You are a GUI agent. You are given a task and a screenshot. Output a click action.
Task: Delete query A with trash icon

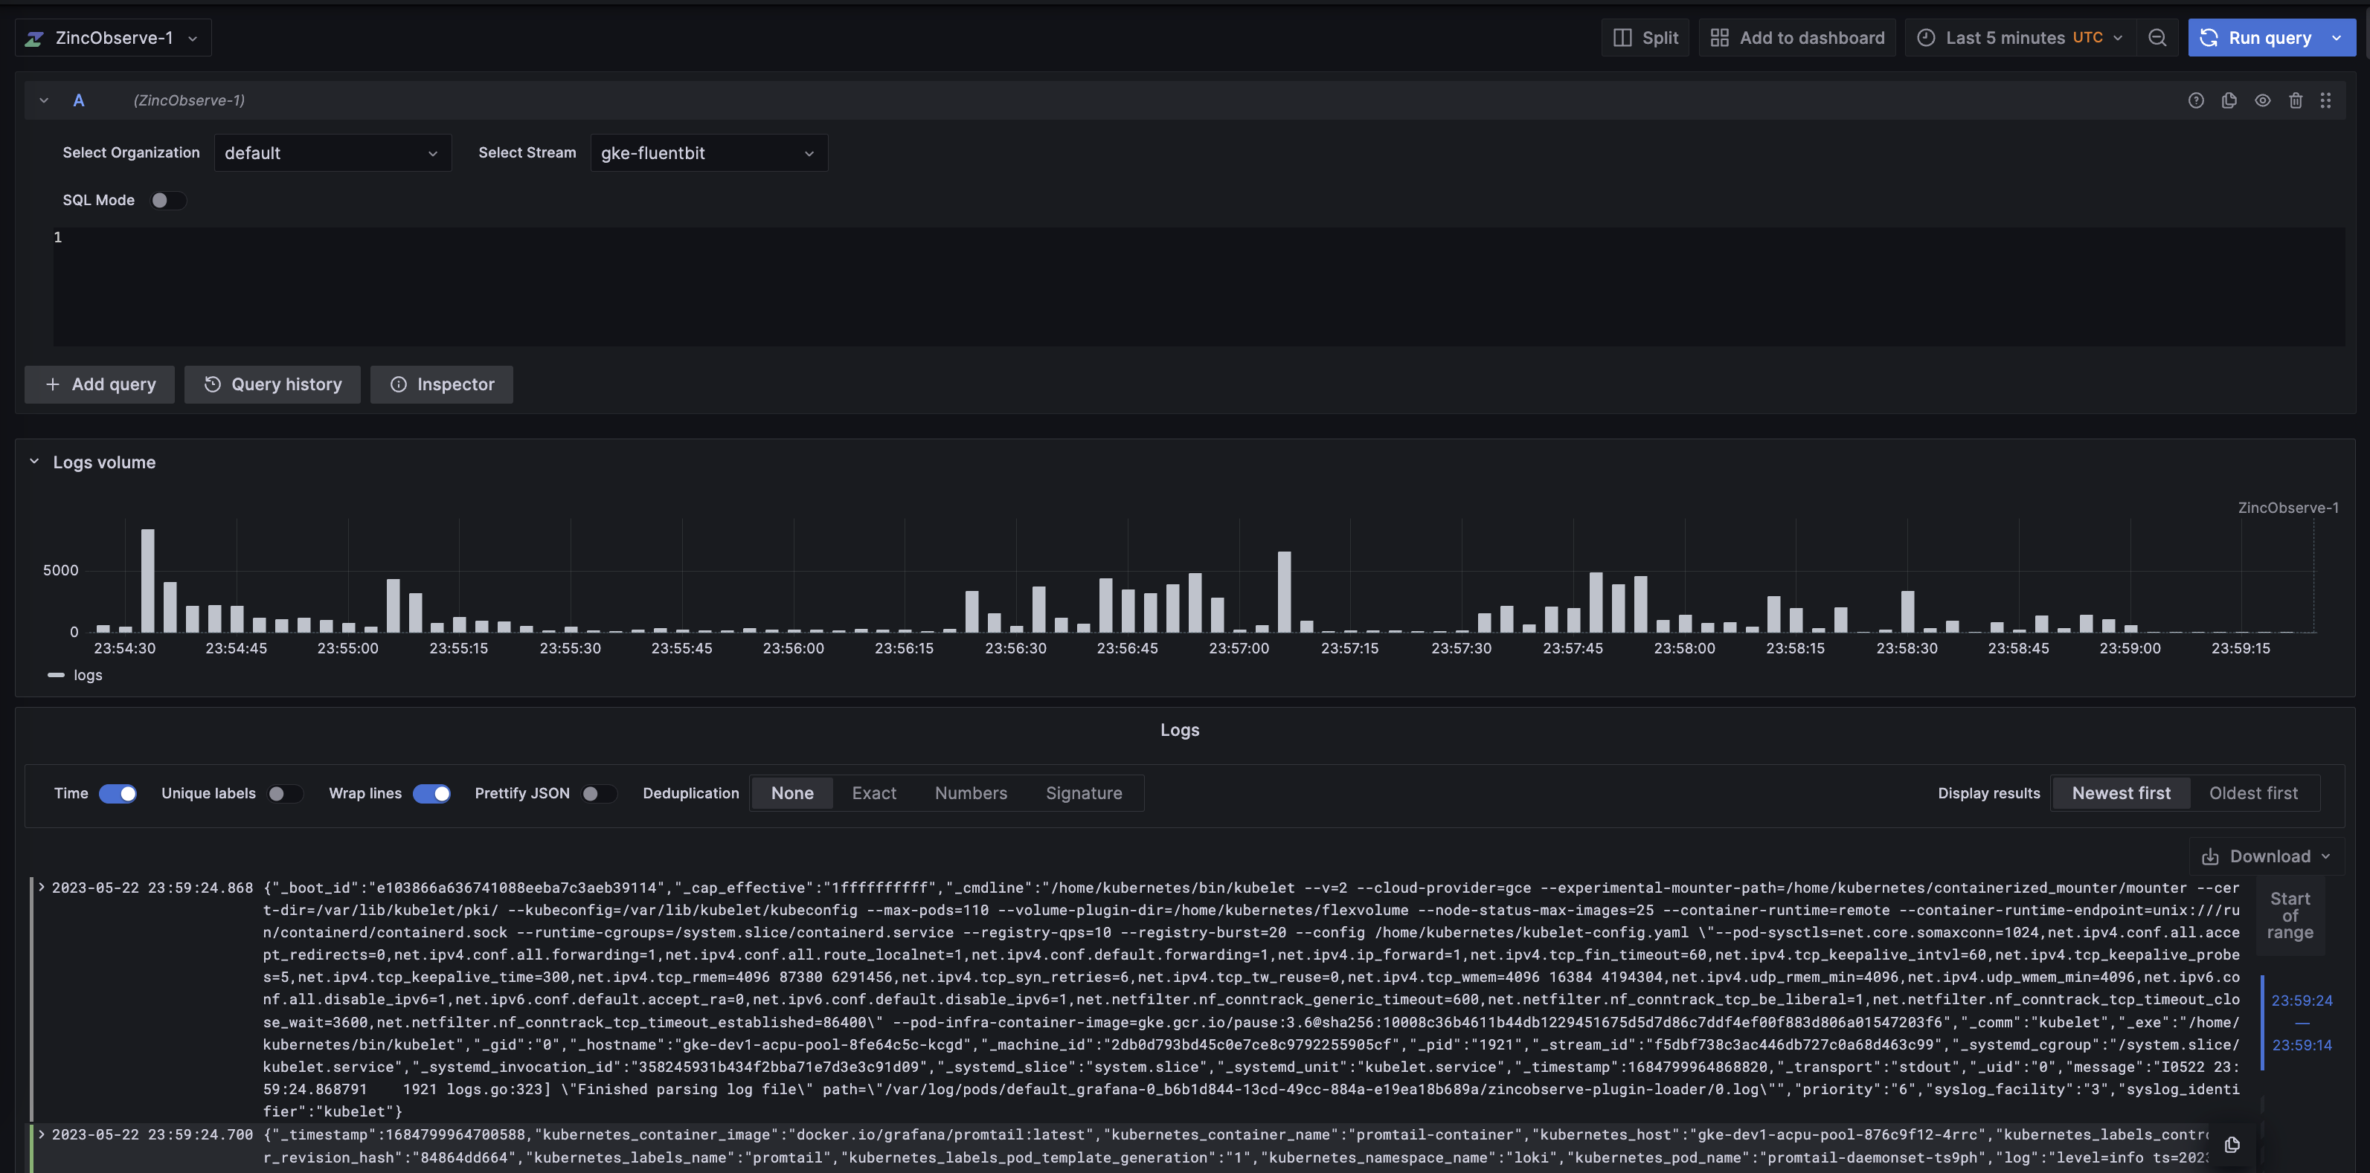2295,101
